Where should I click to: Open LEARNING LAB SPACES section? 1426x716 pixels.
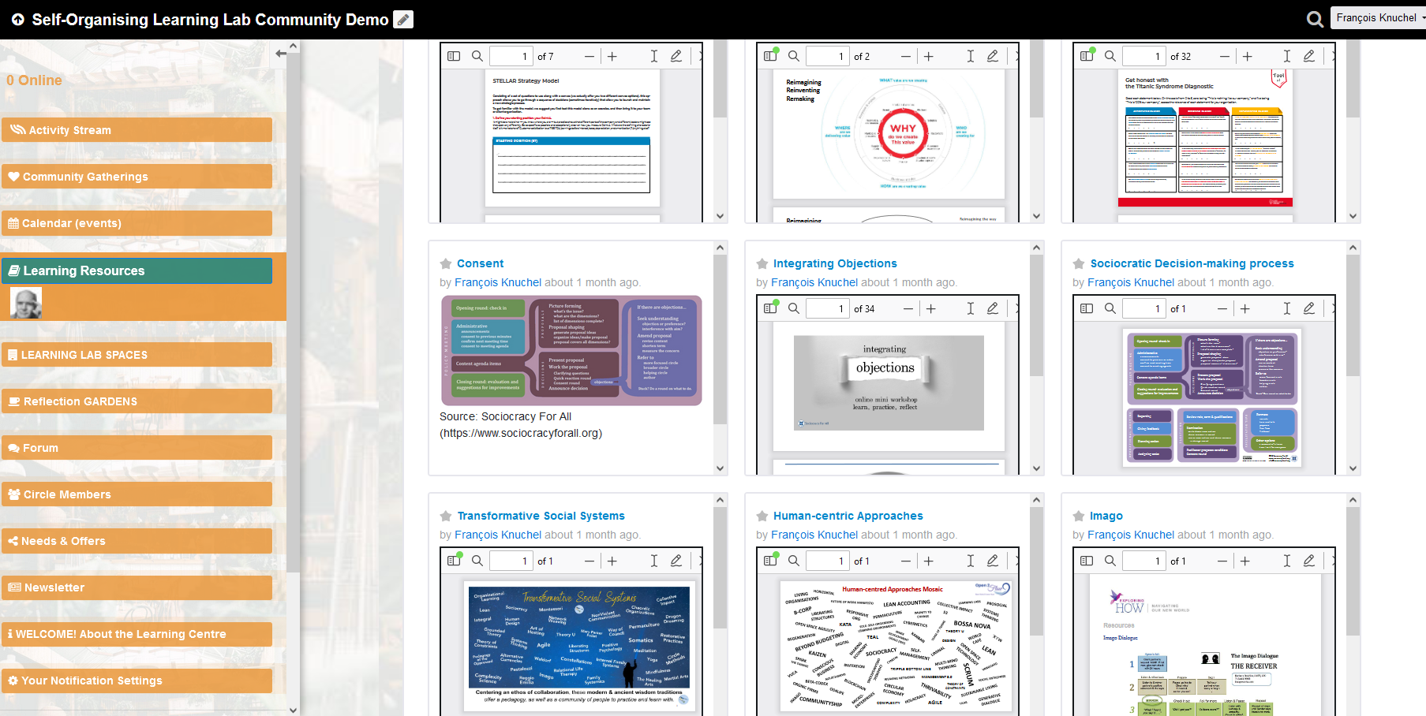pos(137,355)
